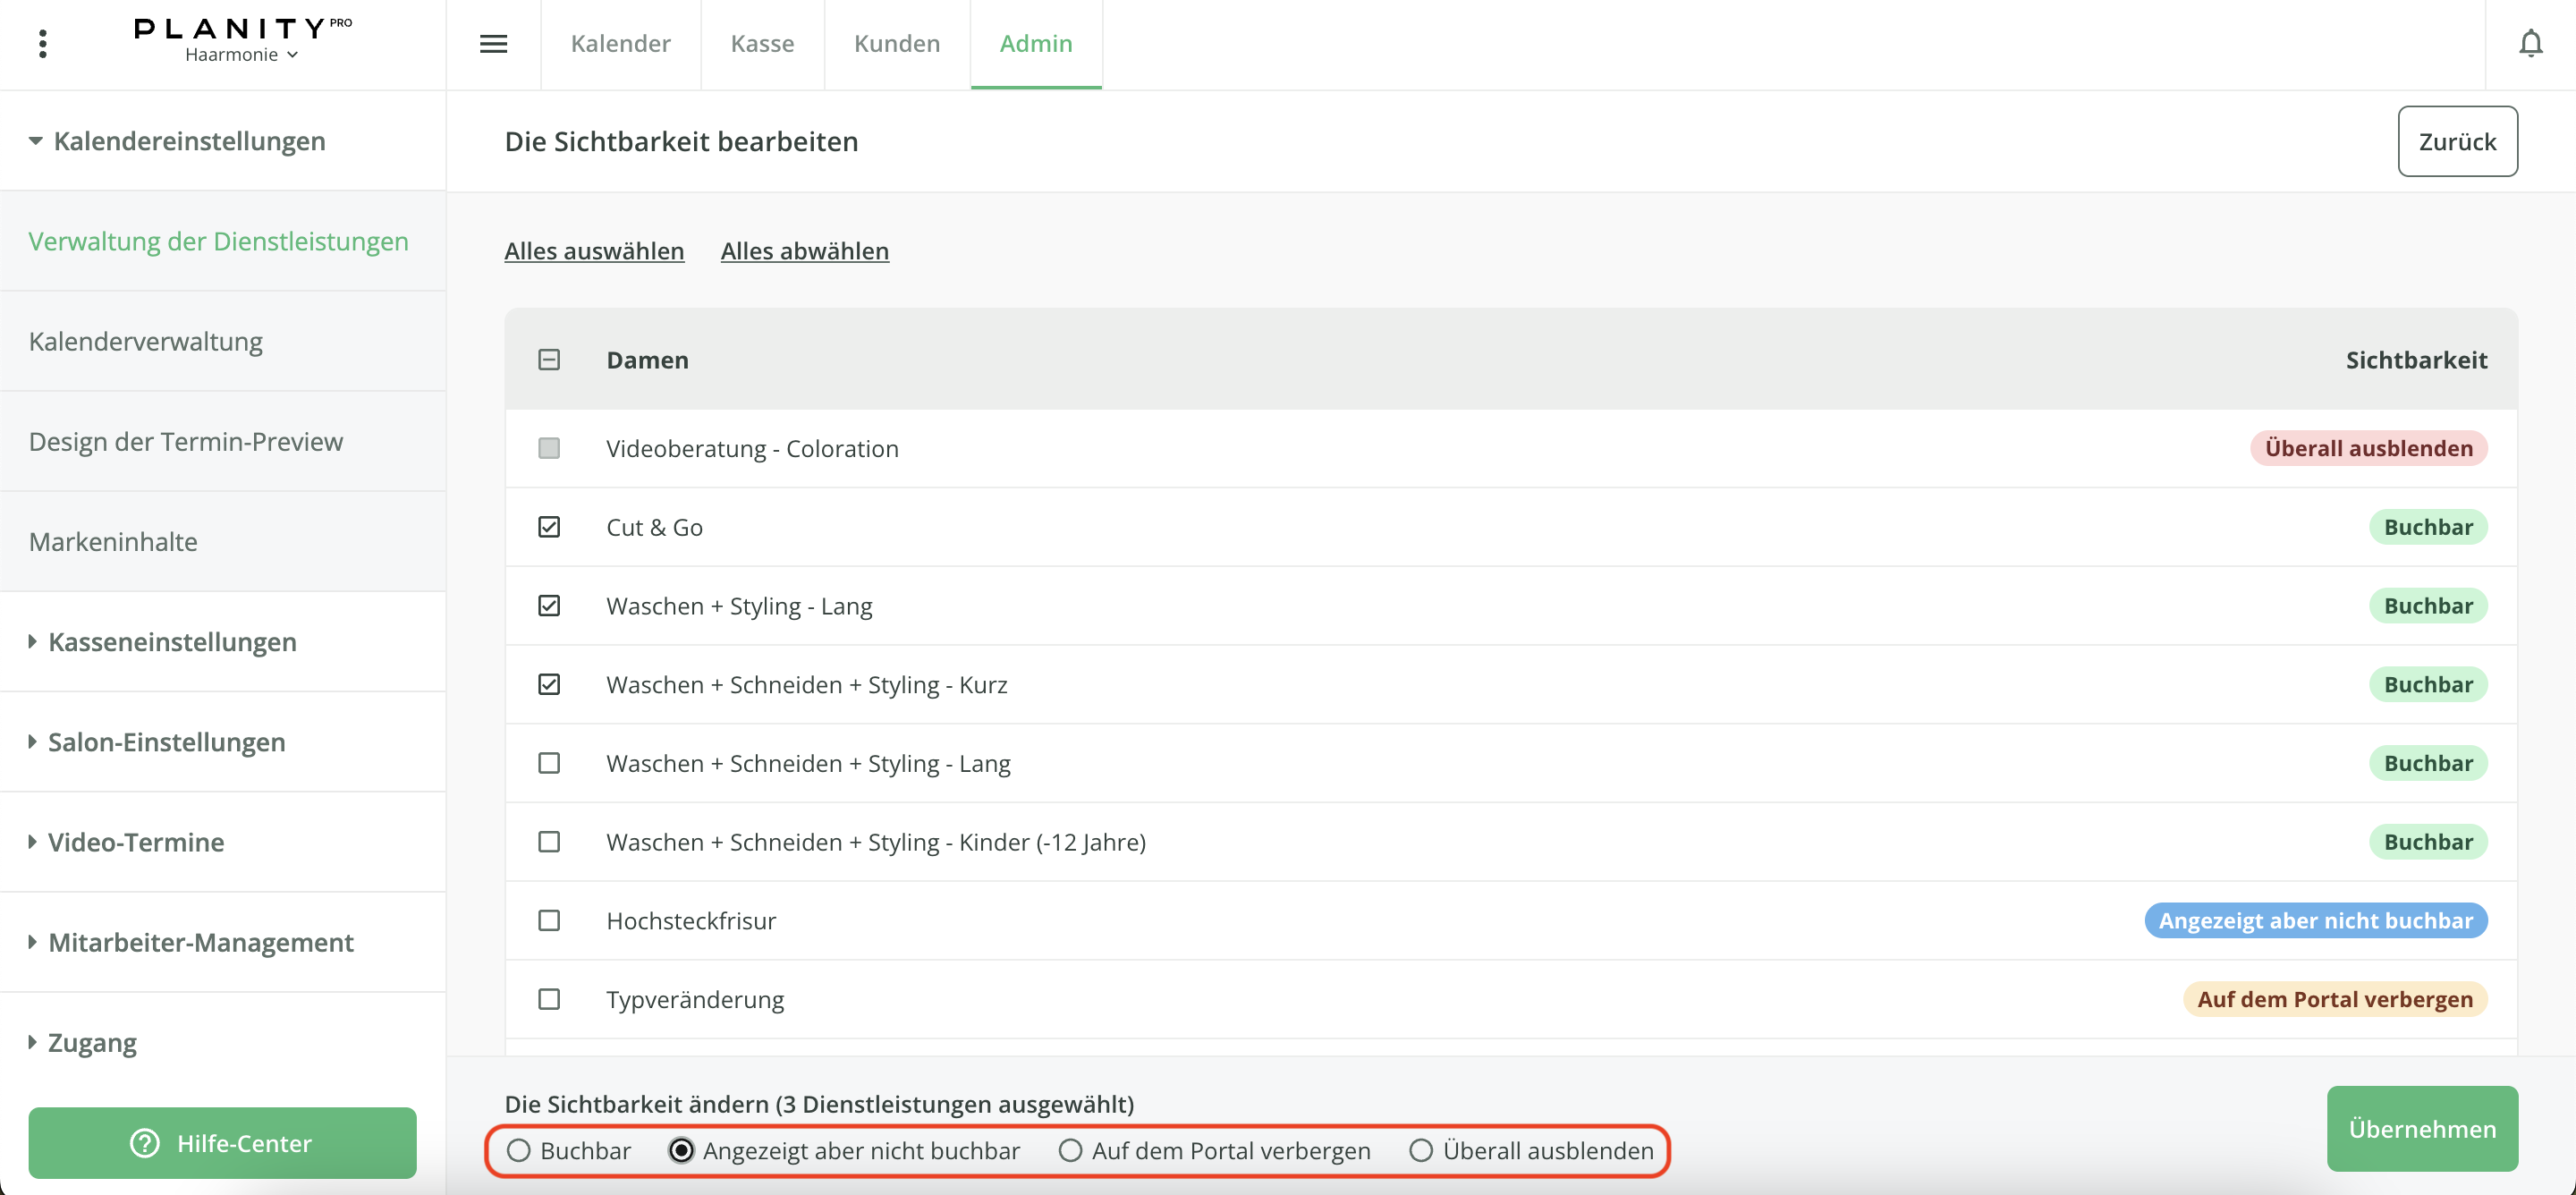This screenshot has height=1195, width=2576.
Task: Select the Buchbar radio option
Action: tap(518, 1151)
